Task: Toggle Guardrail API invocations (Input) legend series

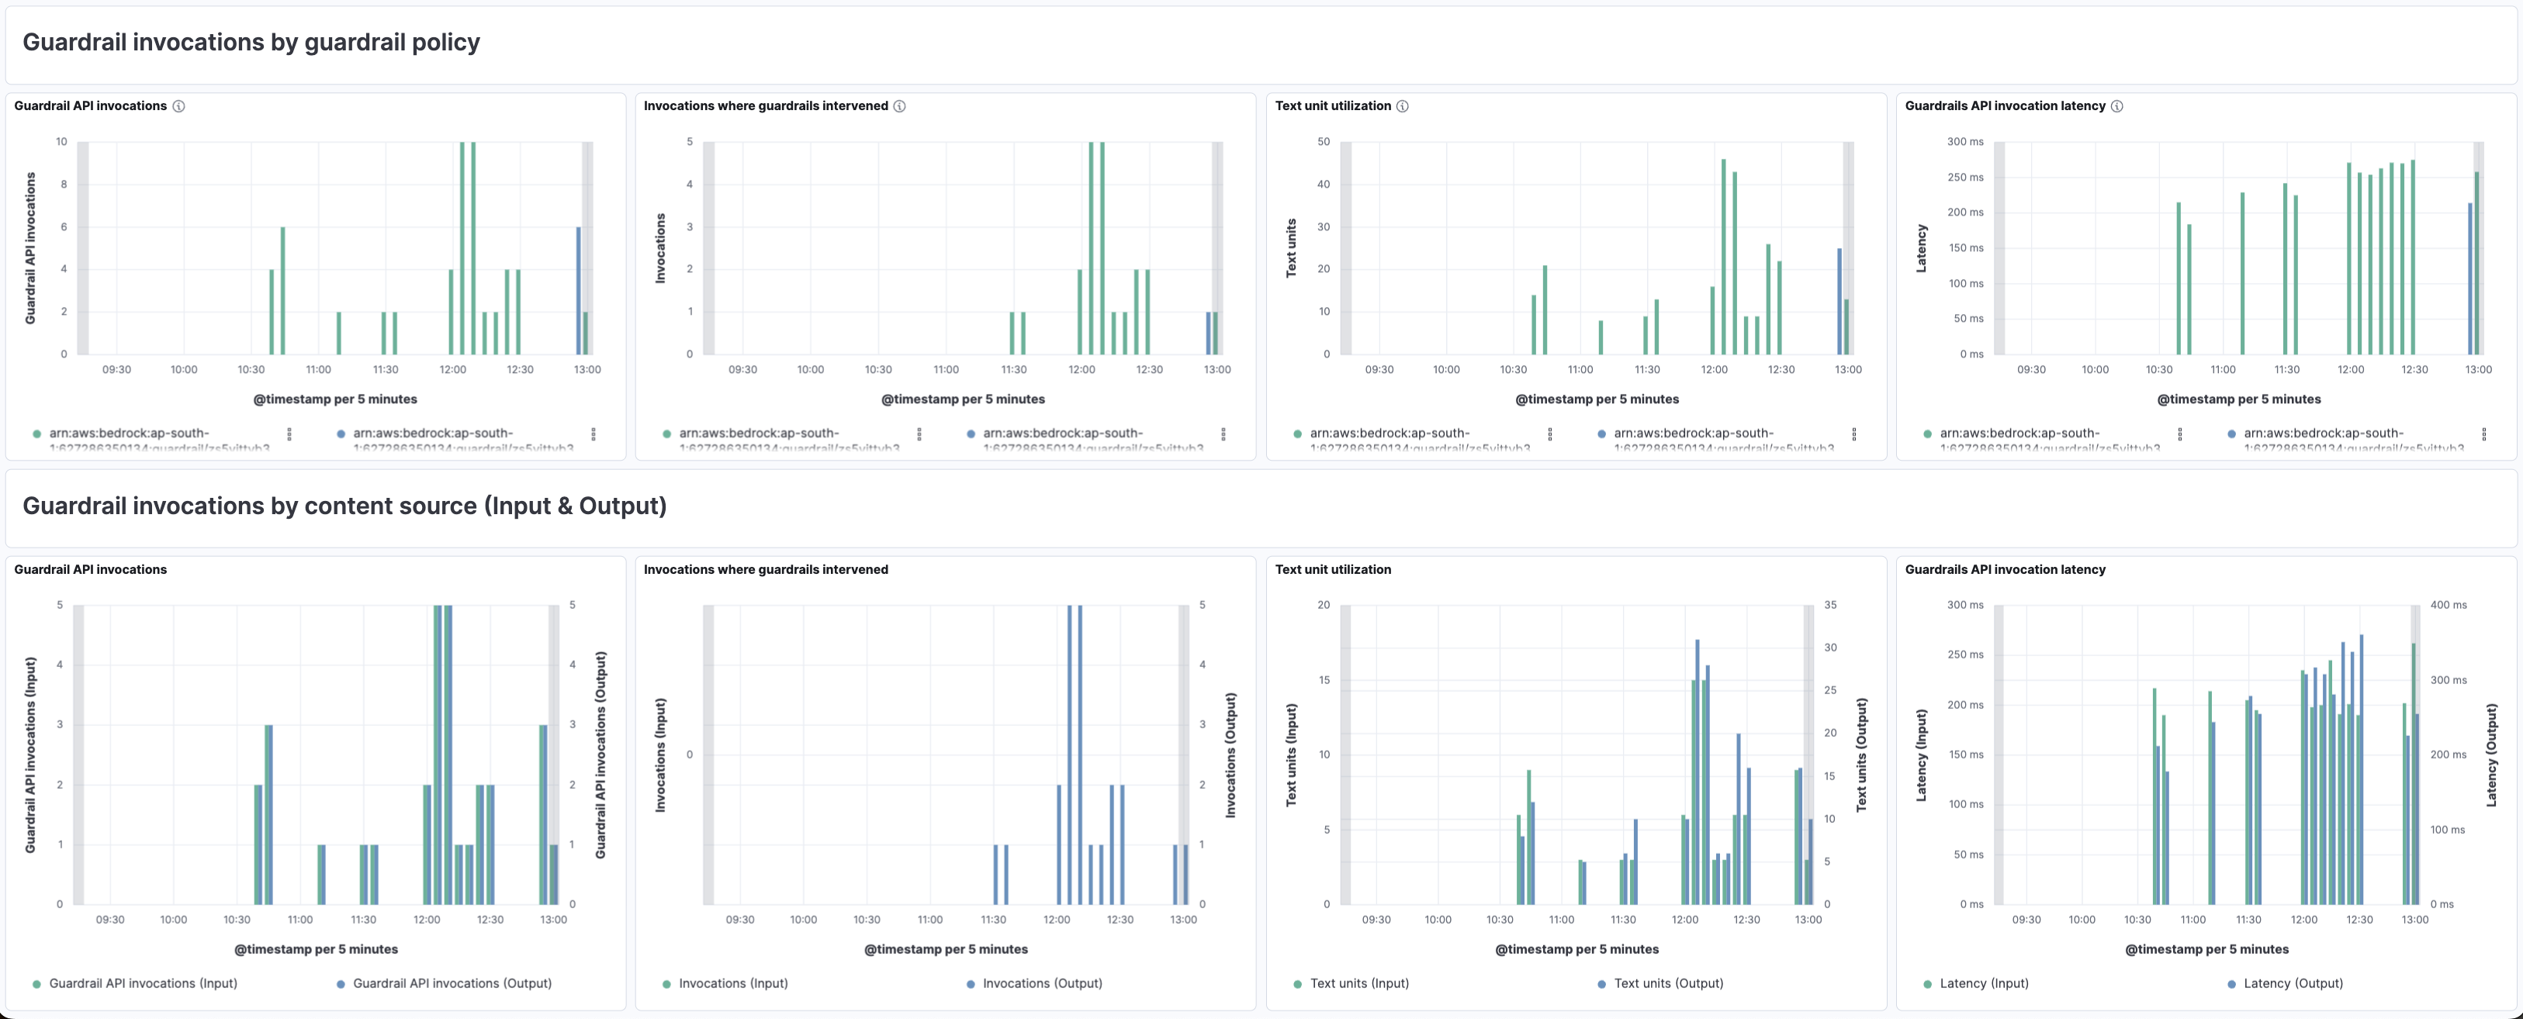Action: (x=143, y=984)
